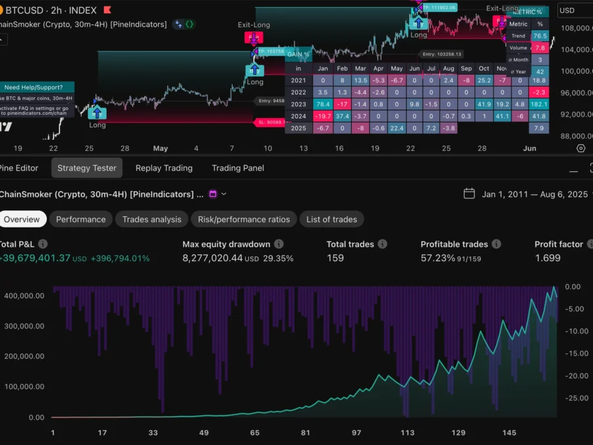Click the Exit-Long red marker near May 9

[254, 38]
